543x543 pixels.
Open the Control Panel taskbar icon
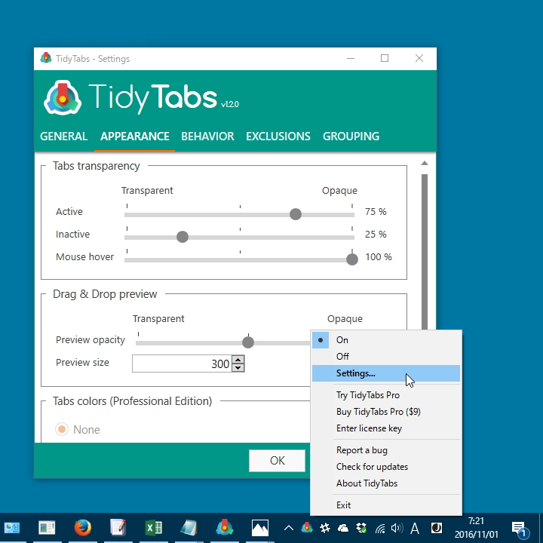click(x=12, y=528)
